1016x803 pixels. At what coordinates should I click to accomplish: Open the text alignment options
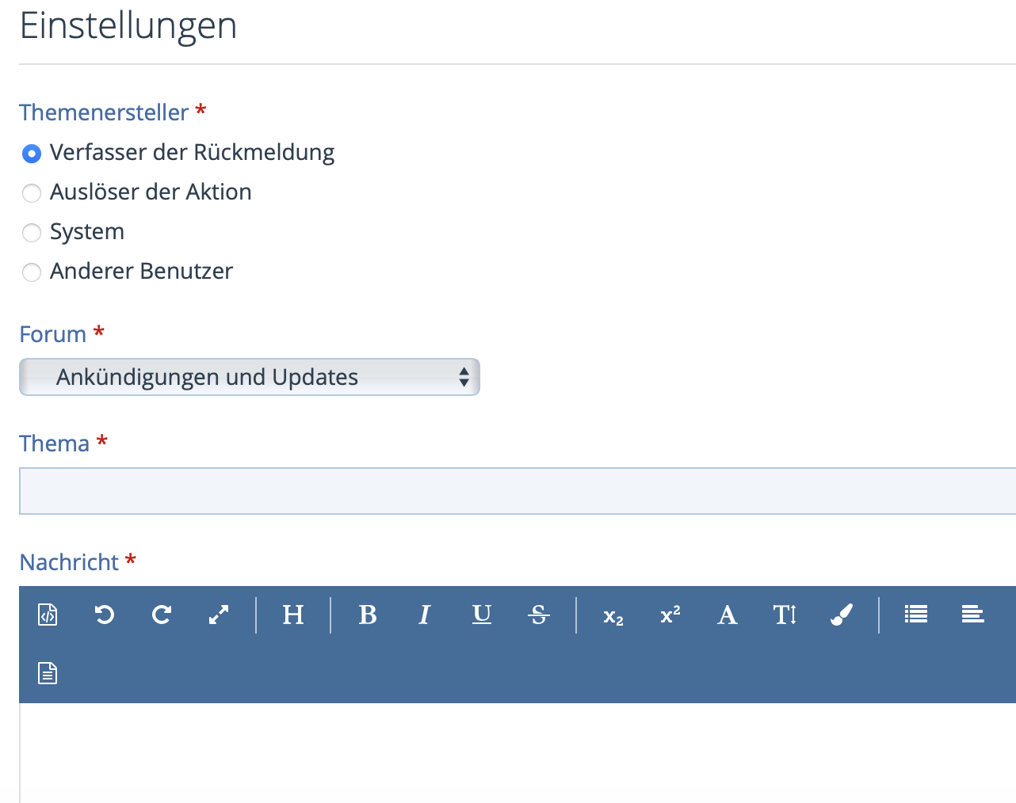[973, 615]
